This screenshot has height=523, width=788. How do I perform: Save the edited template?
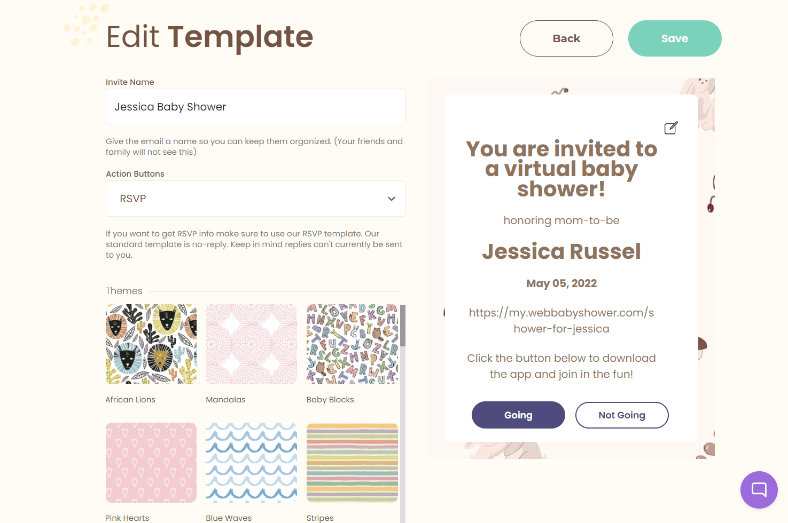[674, 38]
